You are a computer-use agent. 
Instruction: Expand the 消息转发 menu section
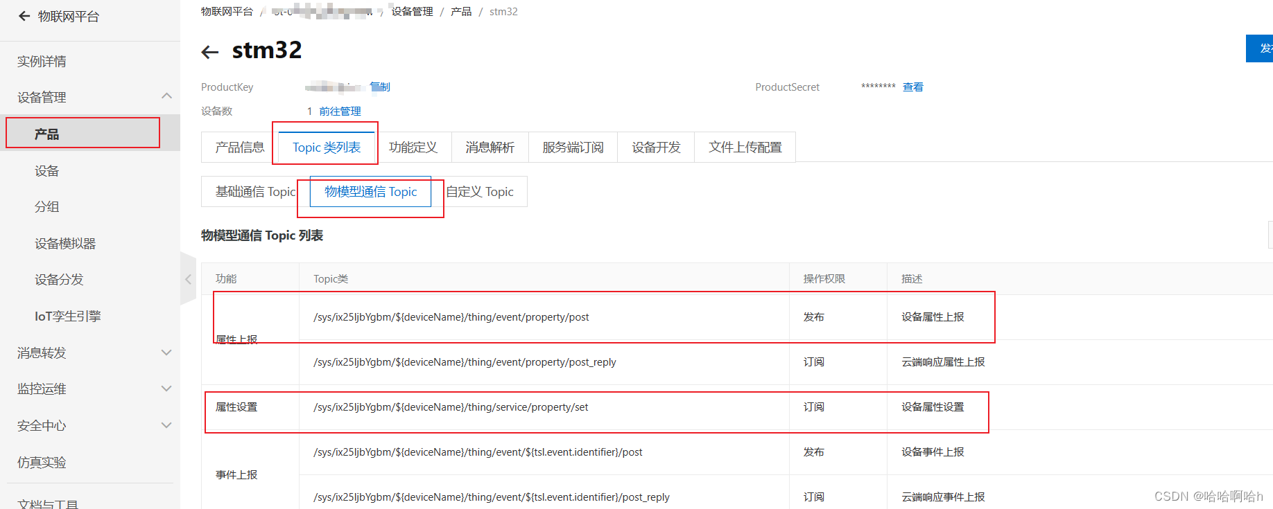pyautogui.click(x=166, y=352)
